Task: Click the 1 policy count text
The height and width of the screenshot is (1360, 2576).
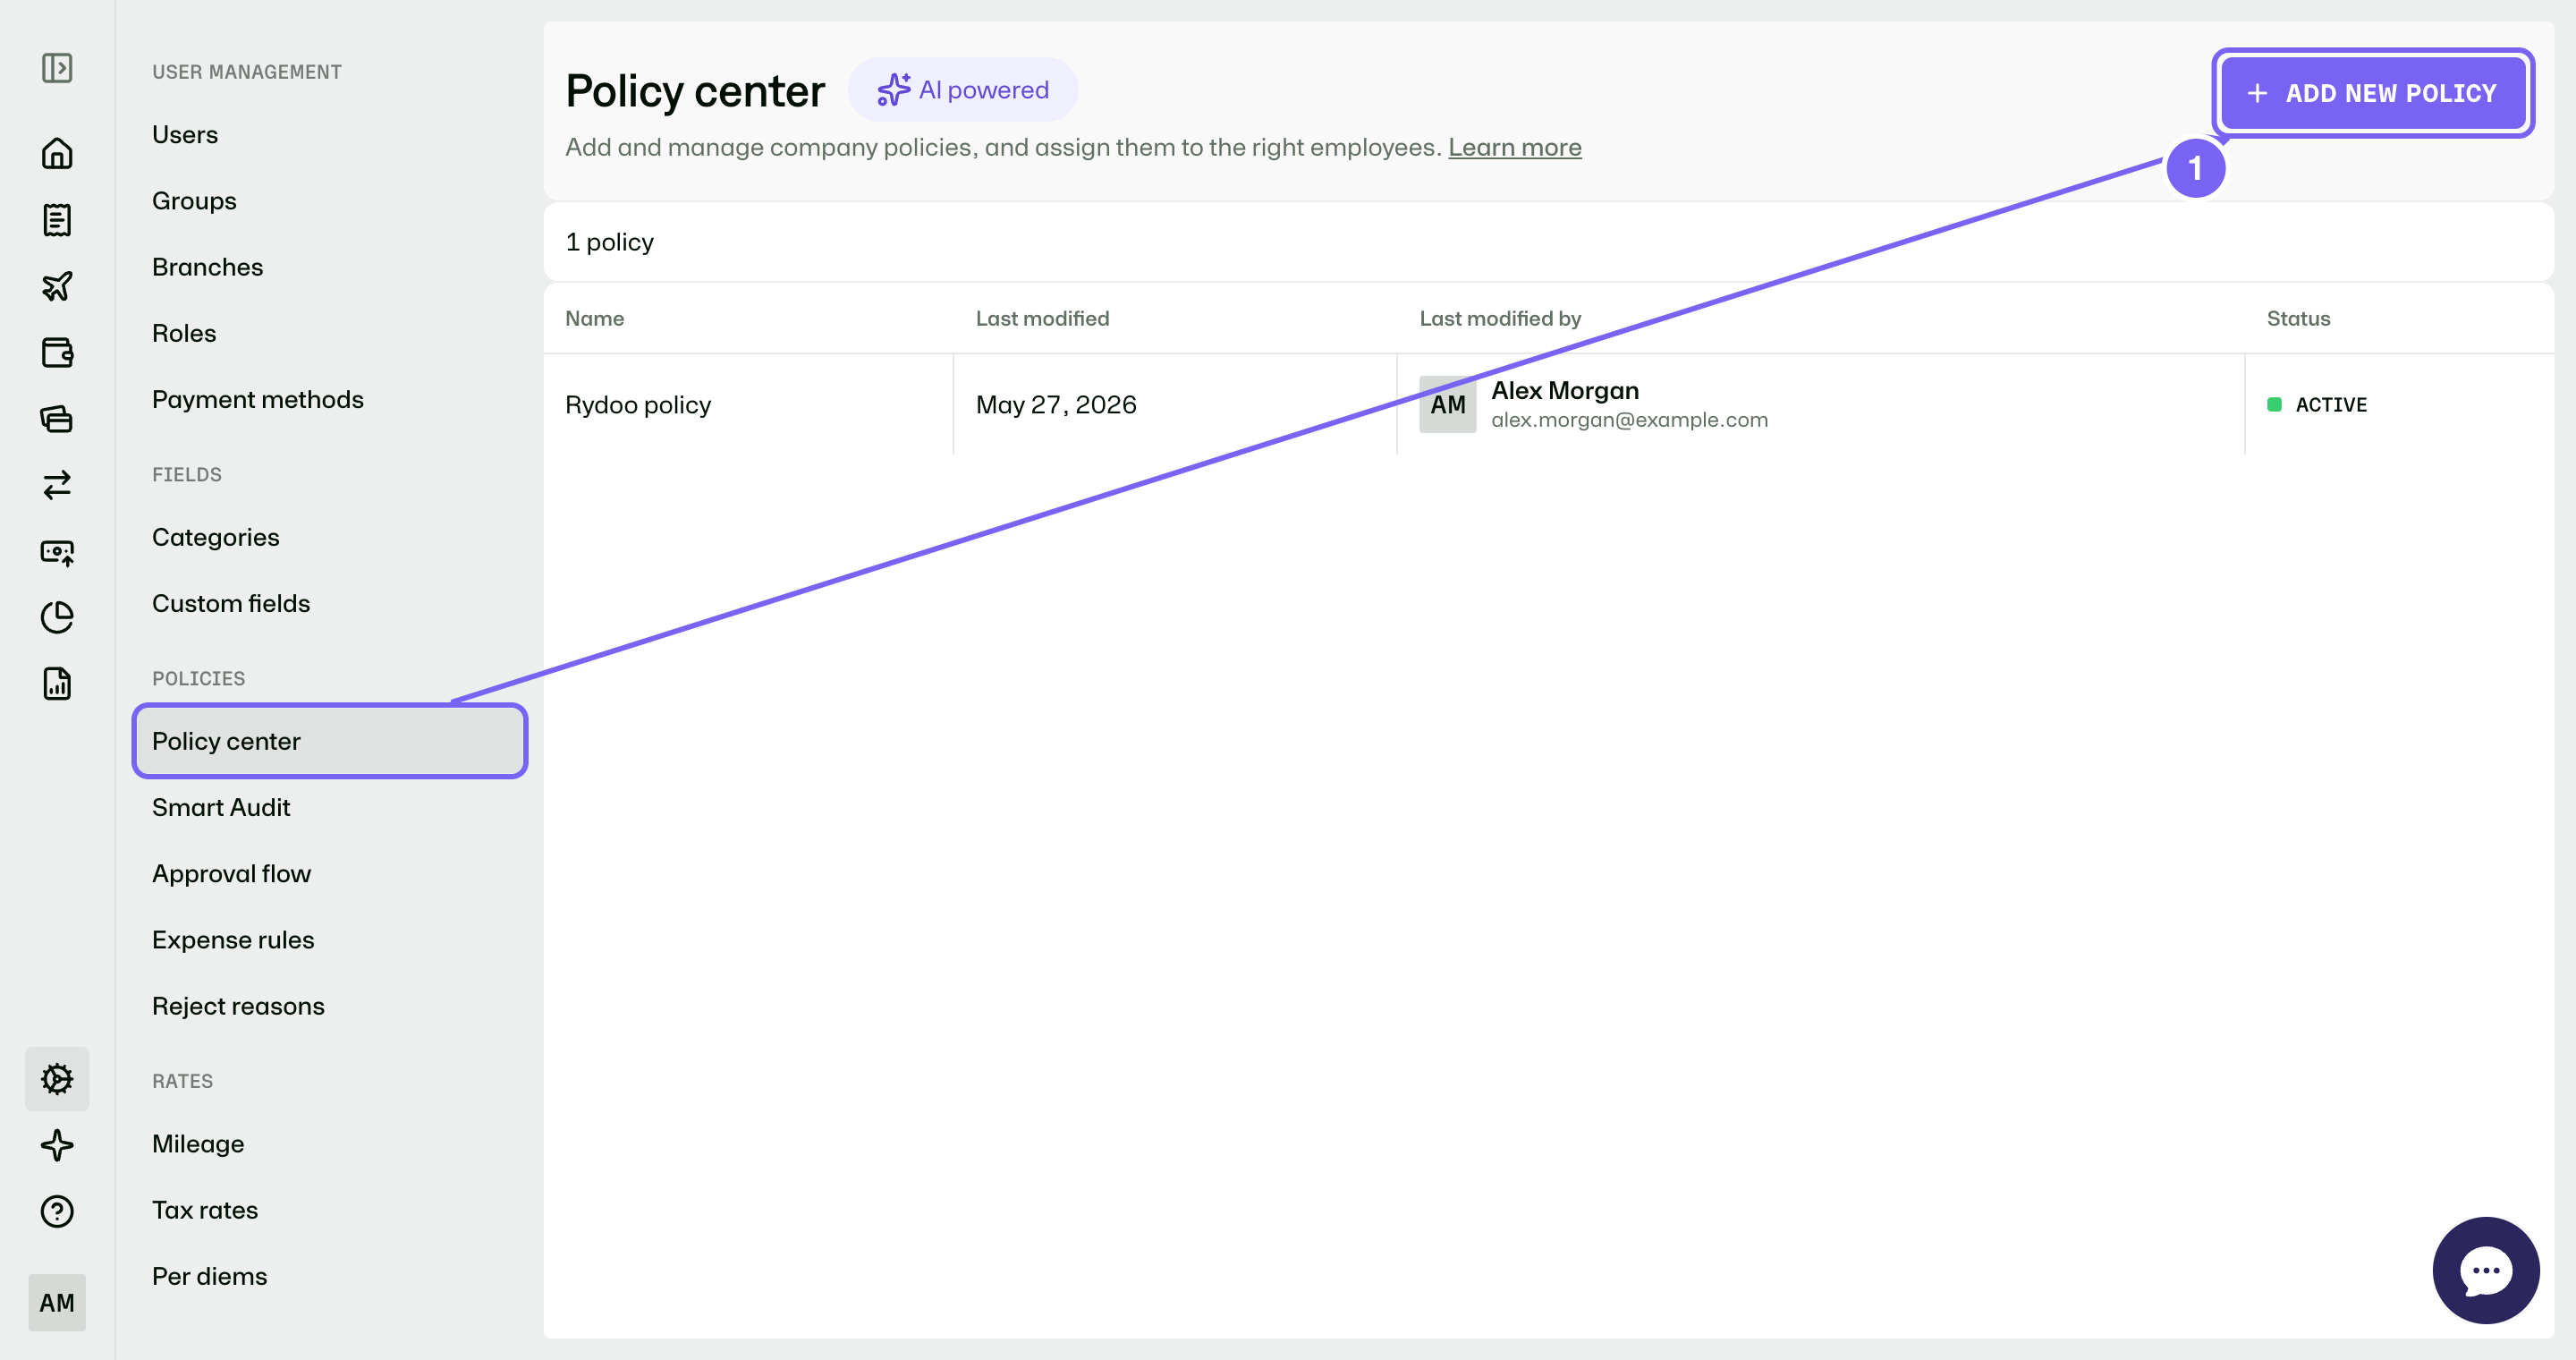Action: (x=609, y=242)
